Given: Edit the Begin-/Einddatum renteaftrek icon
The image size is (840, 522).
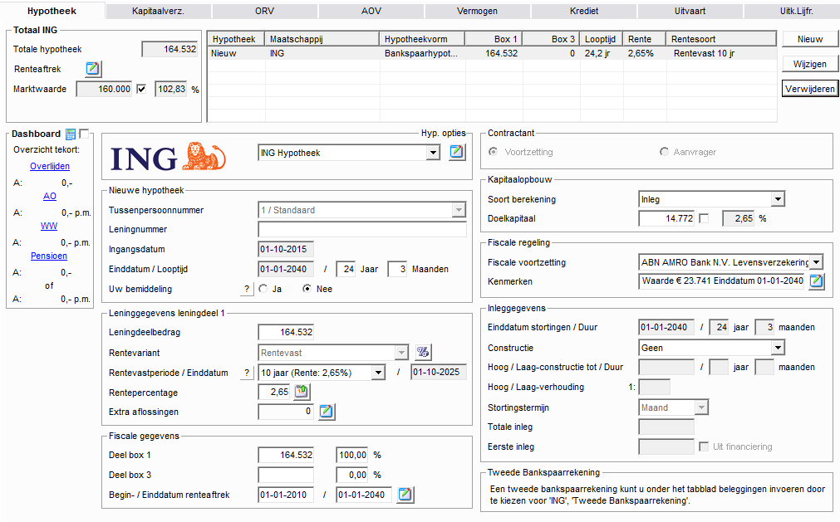Looking at the screenshot, I should pyautogui.click(x=405, y=495).
